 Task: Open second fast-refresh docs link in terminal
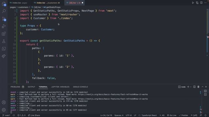click(113, 99)
